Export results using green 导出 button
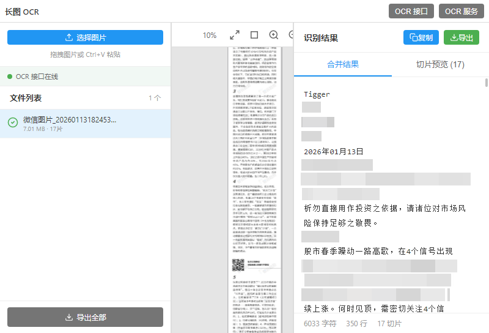Image resolution: width=489 pixels, height=333 pixels. [461, 37]
